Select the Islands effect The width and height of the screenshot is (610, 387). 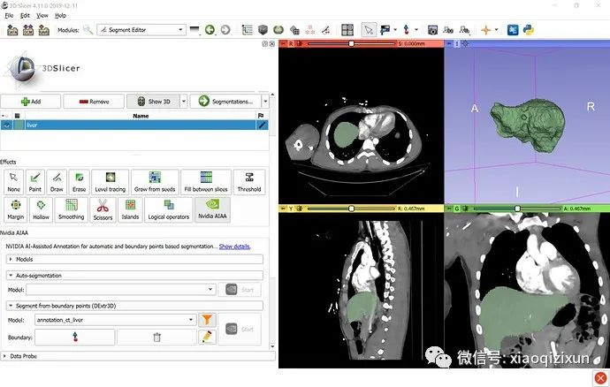(x=130, y=209)
